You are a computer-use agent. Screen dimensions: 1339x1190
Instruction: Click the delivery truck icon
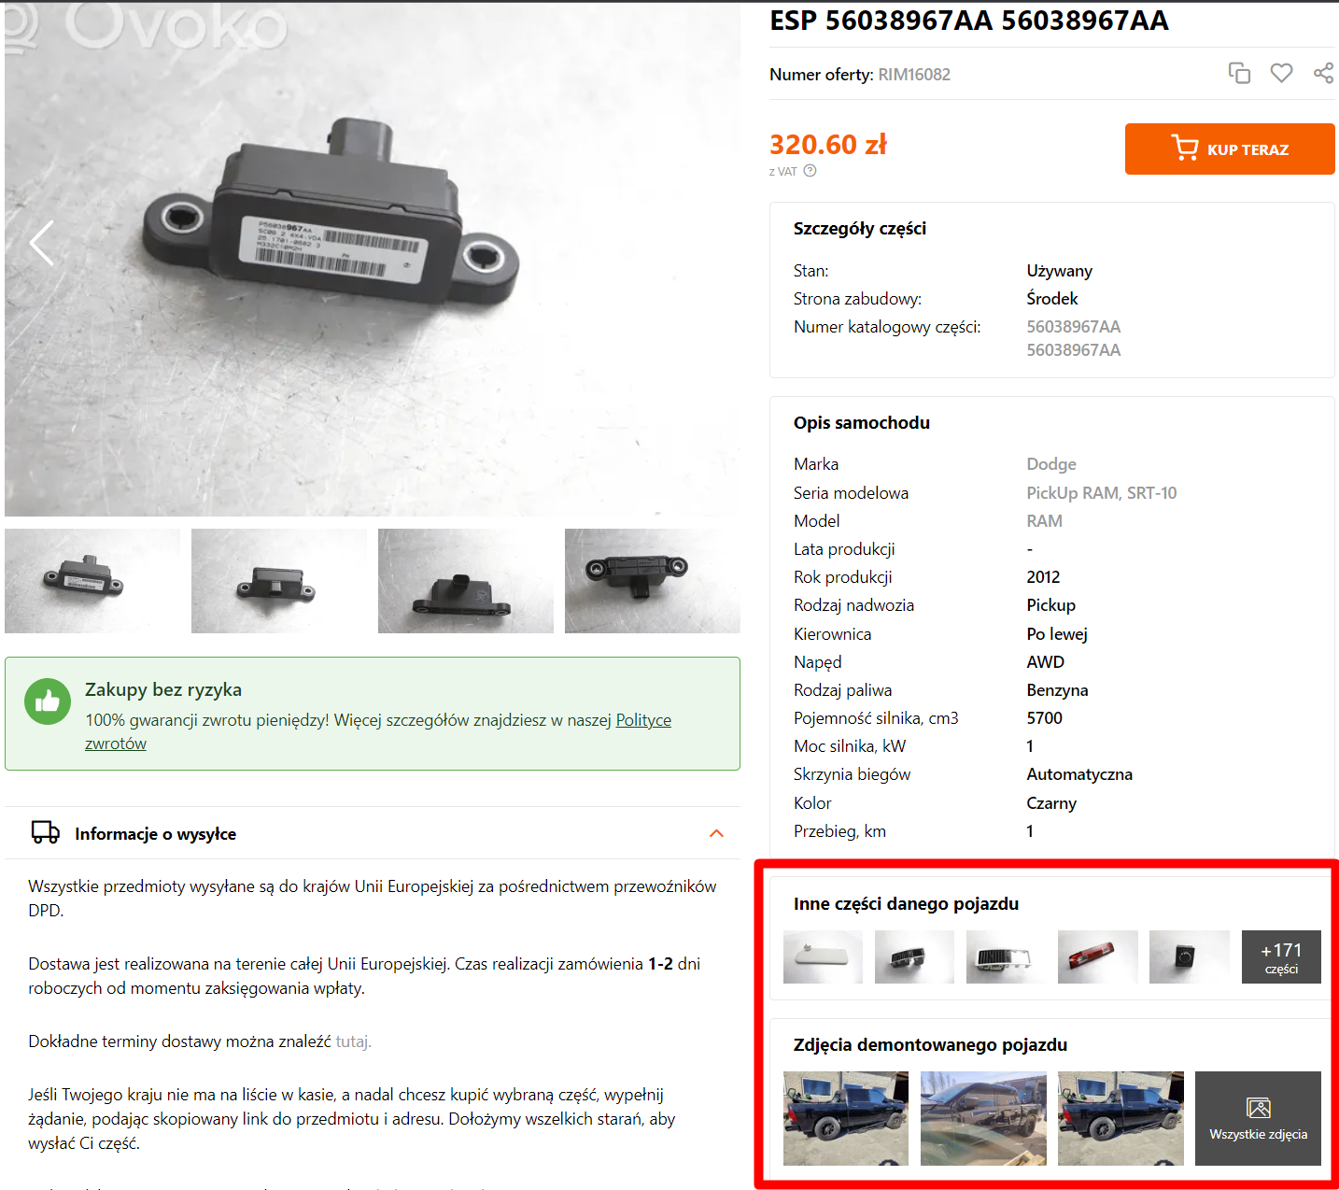click(x=46, y=832)
